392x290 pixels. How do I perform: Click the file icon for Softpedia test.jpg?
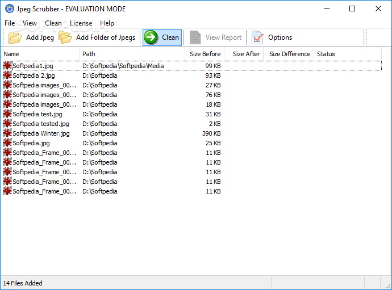[x=7, y=114]
